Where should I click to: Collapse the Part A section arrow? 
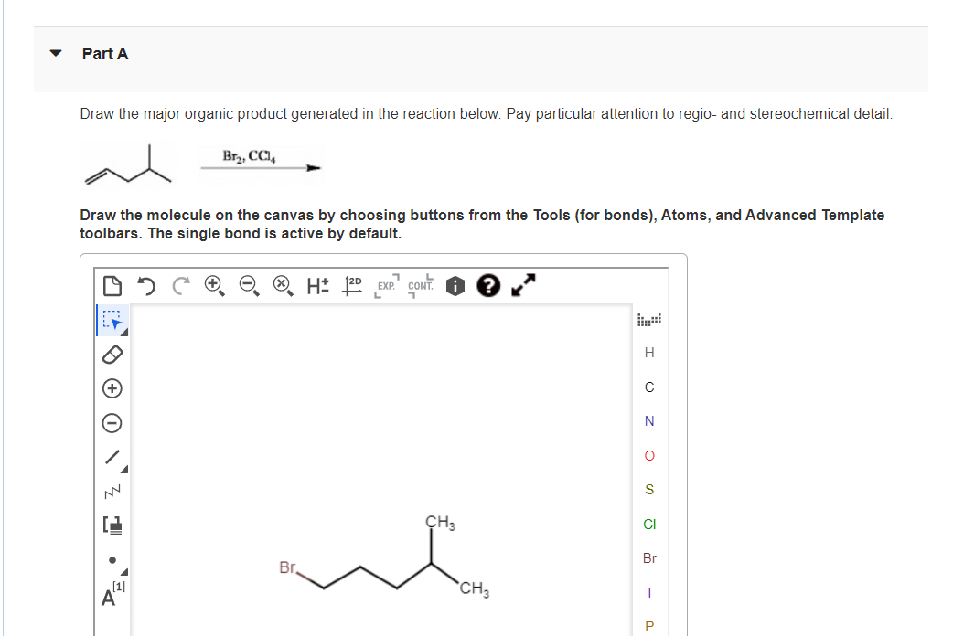(x=55, y=53)
